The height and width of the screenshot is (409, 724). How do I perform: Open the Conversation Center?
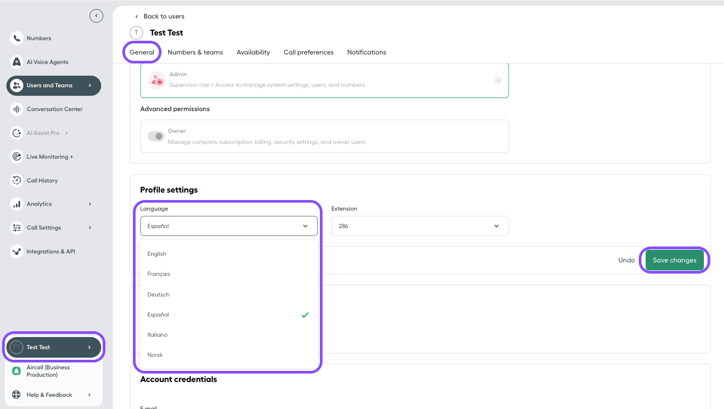[x=55, y=109]
